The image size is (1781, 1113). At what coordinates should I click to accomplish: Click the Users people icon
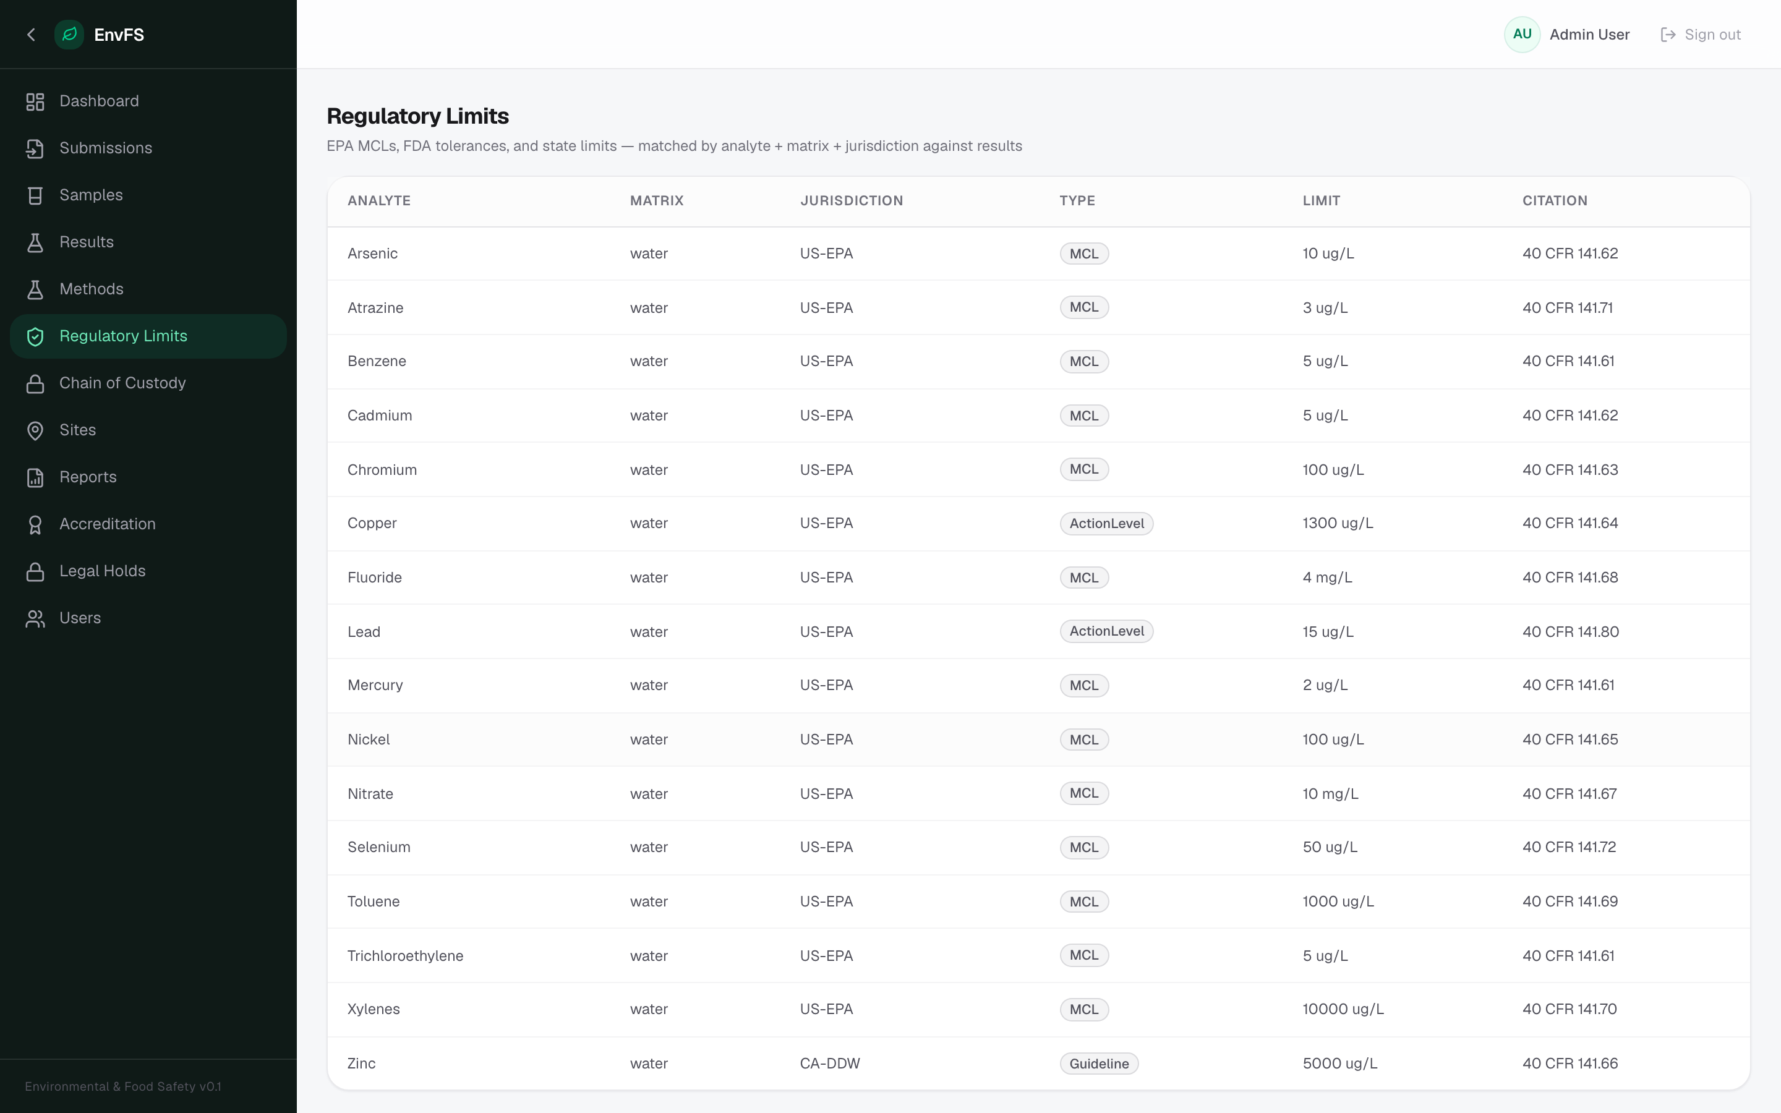tap(35, 618)
